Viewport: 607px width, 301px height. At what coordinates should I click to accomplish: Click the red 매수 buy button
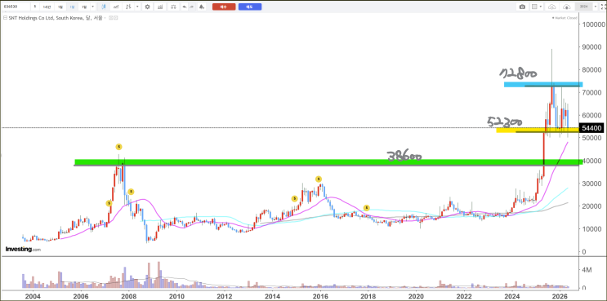pyautogui.click(x=224, y=7)
